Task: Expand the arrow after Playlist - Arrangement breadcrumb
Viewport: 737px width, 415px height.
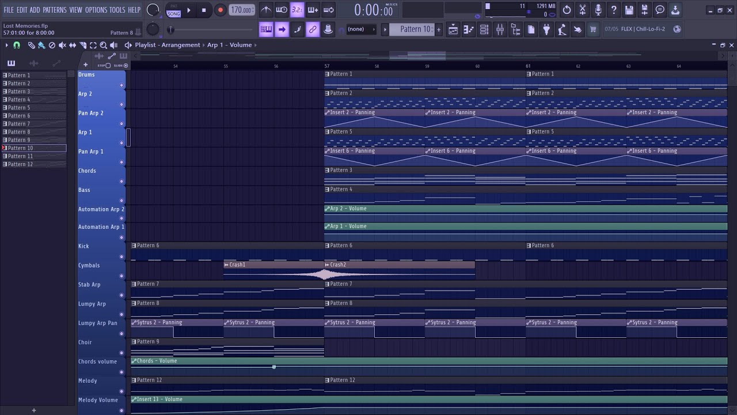Action: pos(203,45)
